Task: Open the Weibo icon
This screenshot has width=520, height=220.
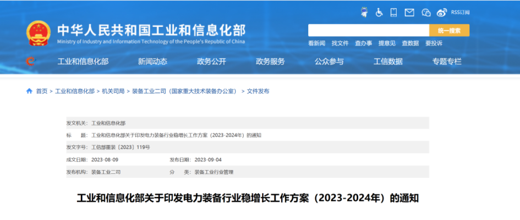Action: (442, 13)
